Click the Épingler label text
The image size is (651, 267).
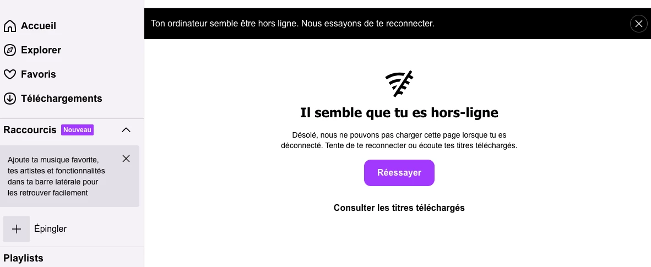click(50, 229)
